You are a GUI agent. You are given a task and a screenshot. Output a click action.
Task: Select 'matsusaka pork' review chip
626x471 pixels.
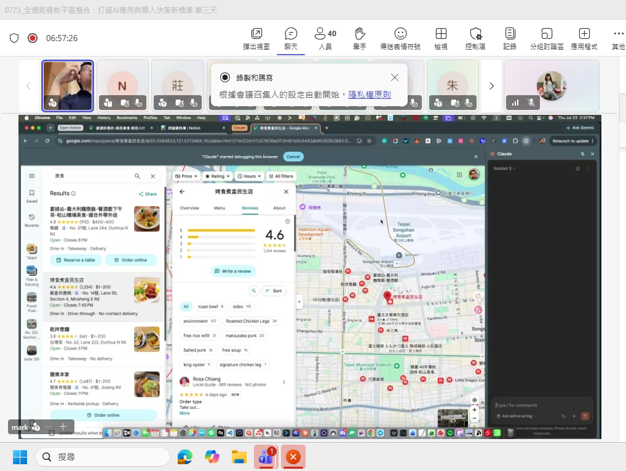tap(244, 336)
